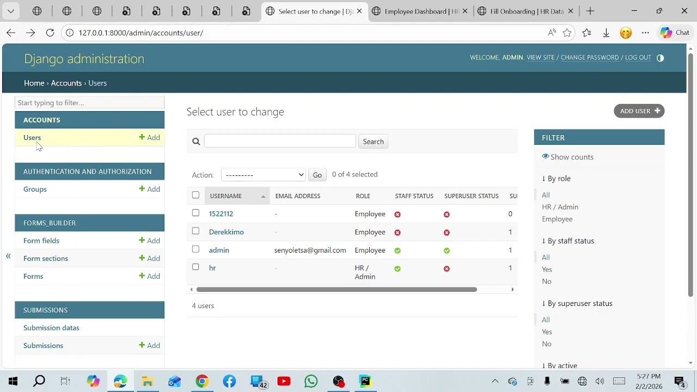Collapse the By superuser status filter section

(x=577, y=303)
